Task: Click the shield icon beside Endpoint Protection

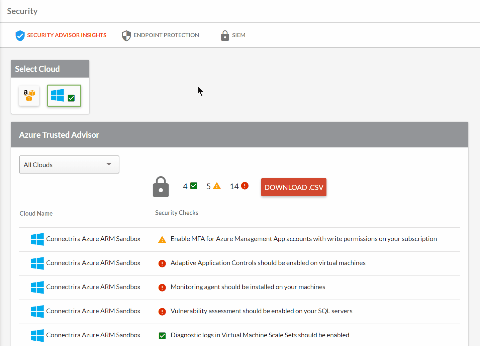Action: coord(126,35)
